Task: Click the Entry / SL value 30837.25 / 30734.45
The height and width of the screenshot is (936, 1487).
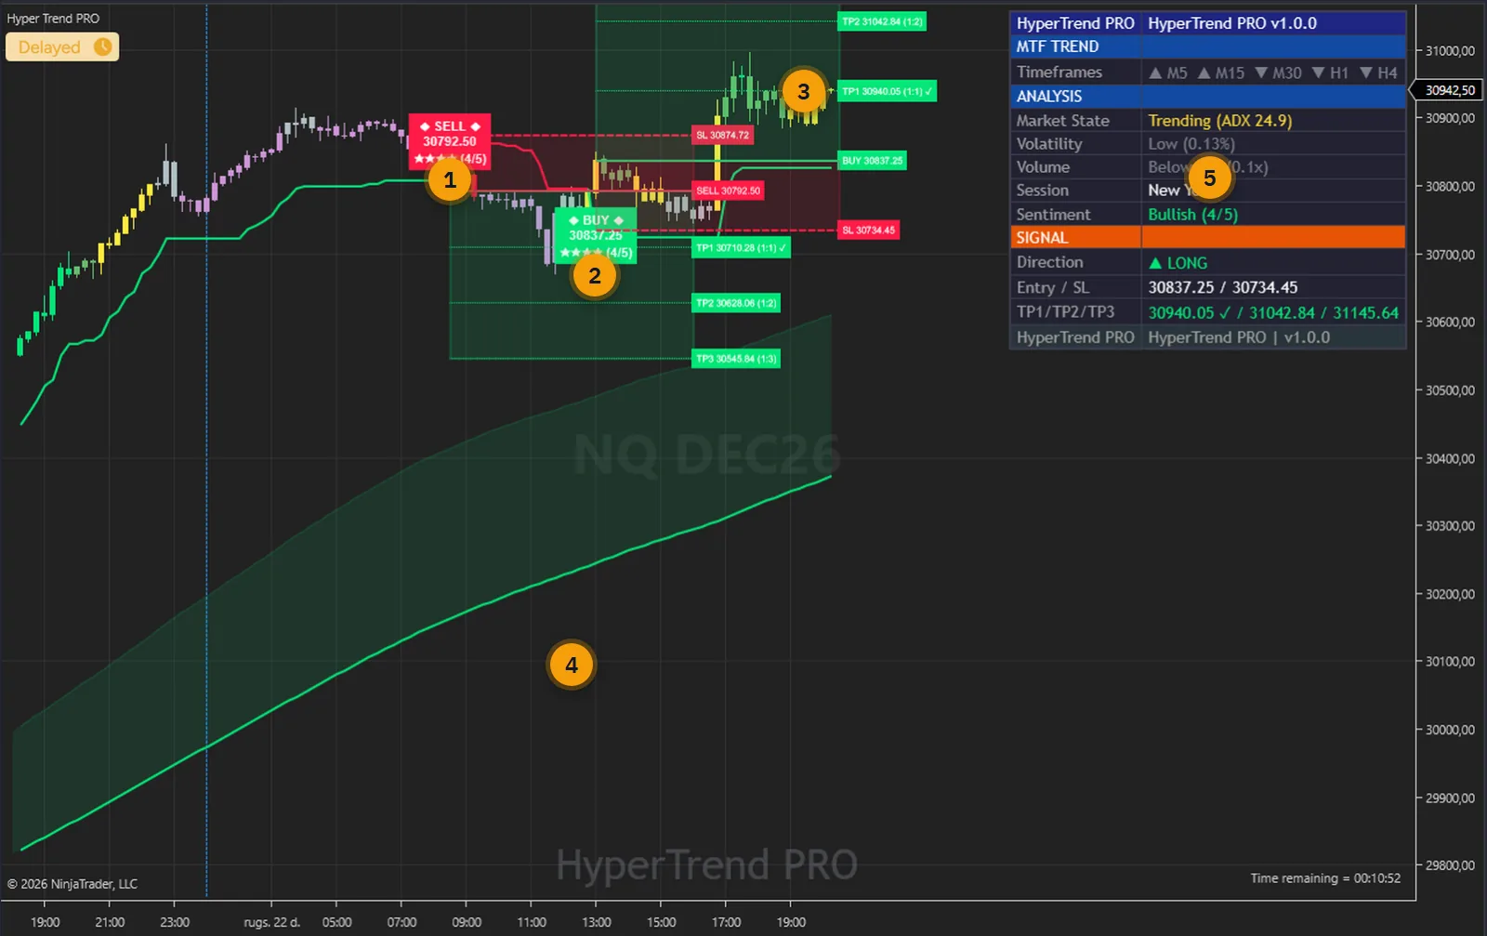Action: click(1223, 288)
